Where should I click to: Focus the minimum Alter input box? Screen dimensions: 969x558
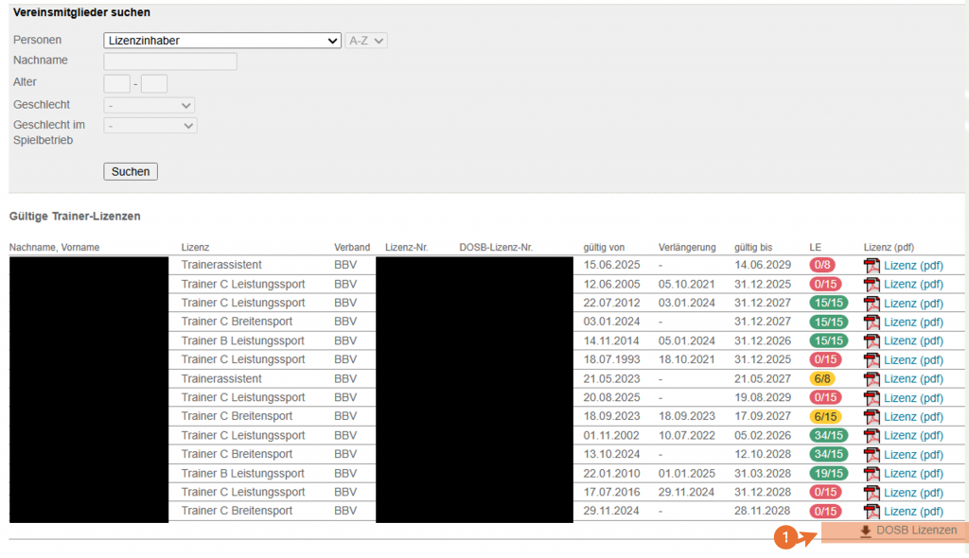tap(116, 84)
